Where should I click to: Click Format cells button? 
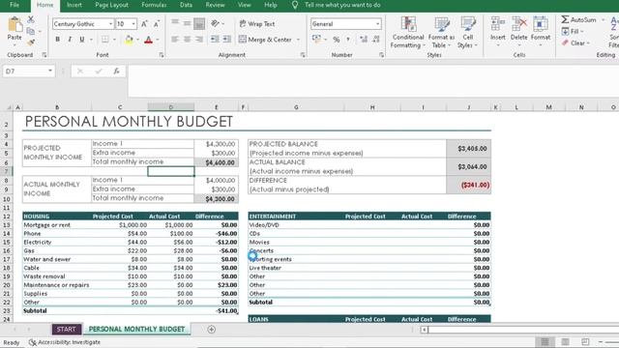pos(541,32)
